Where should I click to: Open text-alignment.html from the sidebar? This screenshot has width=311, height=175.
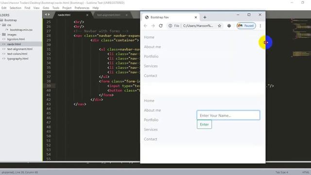coord(19,49)
